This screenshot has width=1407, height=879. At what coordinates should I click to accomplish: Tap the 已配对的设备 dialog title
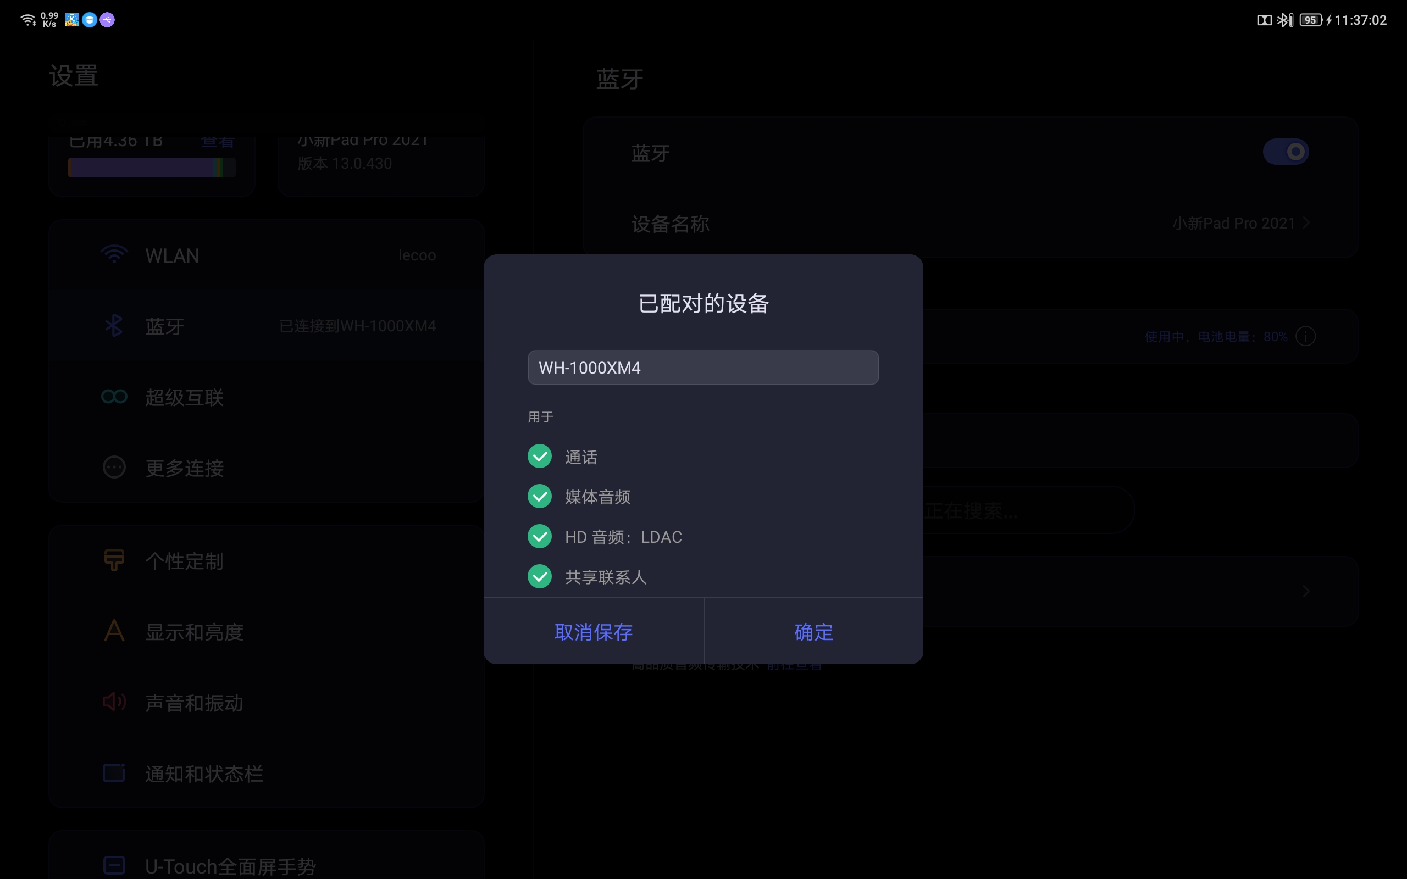click(703, 303)
